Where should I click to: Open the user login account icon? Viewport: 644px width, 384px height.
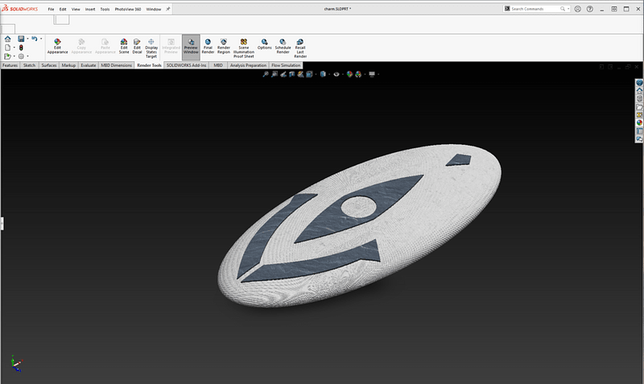pyautogui.click(x=578, y=9)
